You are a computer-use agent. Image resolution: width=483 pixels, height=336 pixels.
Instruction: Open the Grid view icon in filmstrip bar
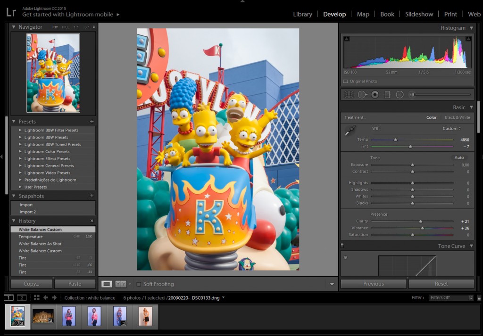(x=37, y=297)
